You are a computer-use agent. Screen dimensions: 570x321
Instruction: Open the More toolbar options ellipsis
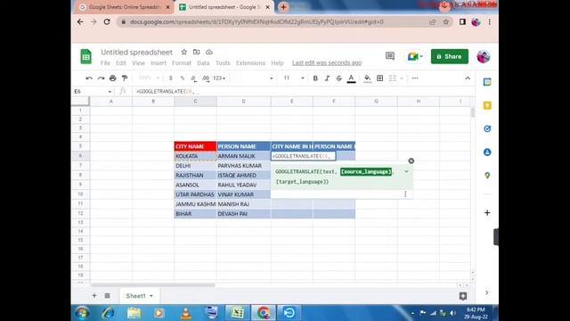415,78
